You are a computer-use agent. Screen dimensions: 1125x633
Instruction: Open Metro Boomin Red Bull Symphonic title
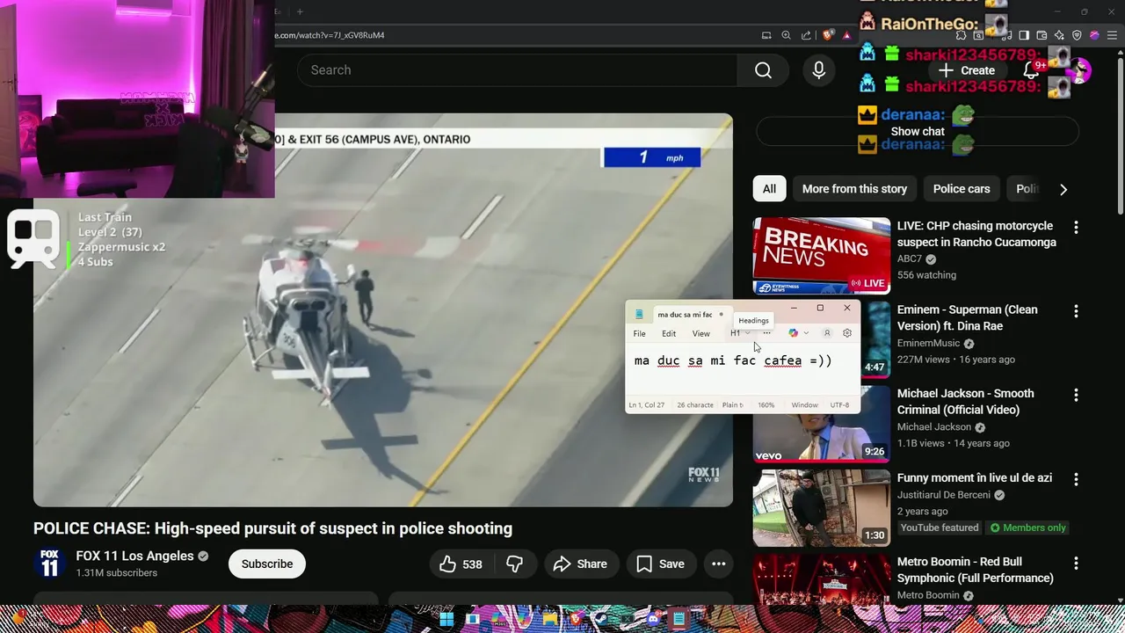point(976,570)
